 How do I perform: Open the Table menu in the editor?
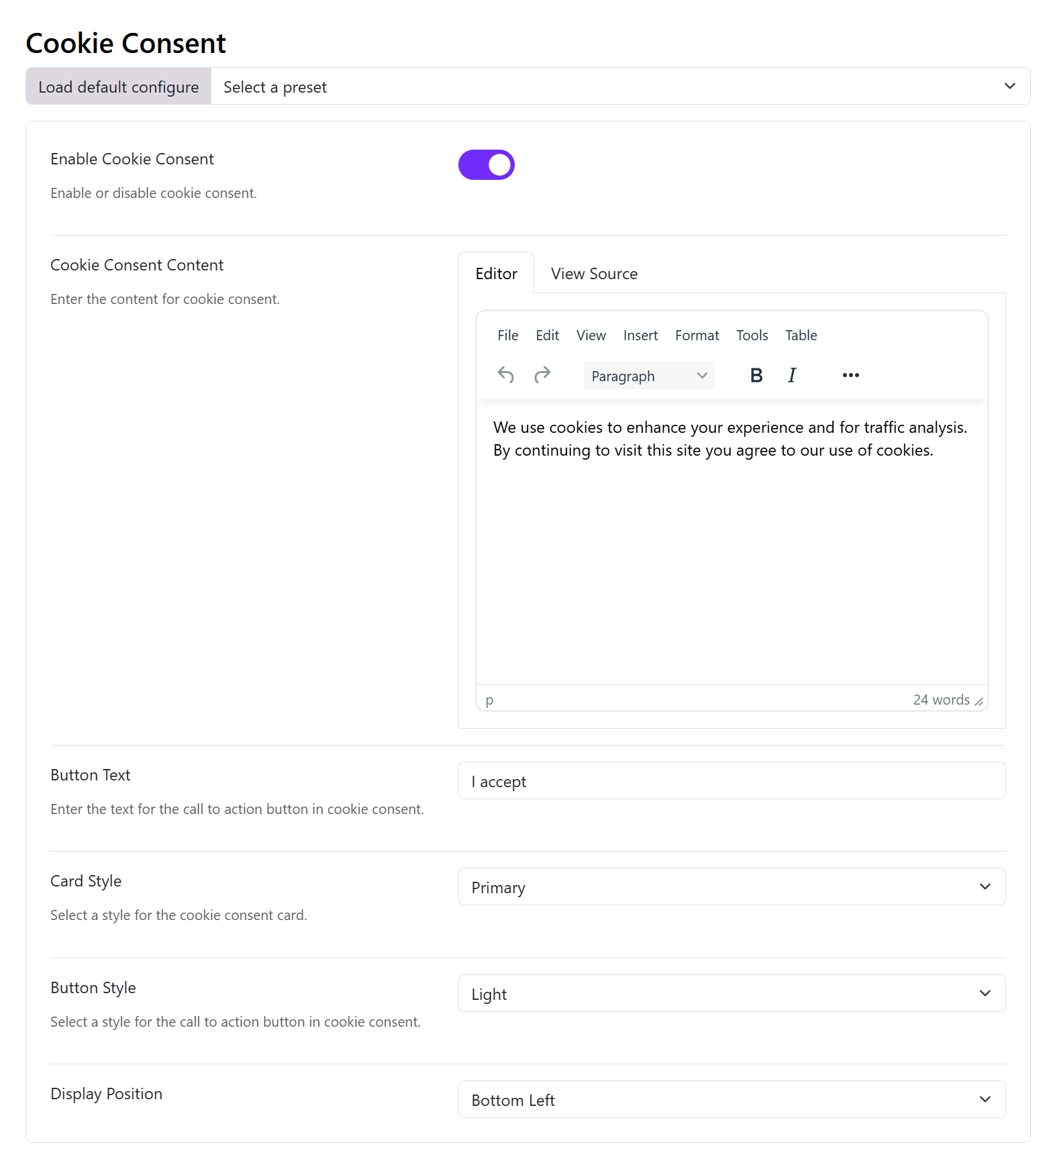pyautogui.click(x=801, y=336)
